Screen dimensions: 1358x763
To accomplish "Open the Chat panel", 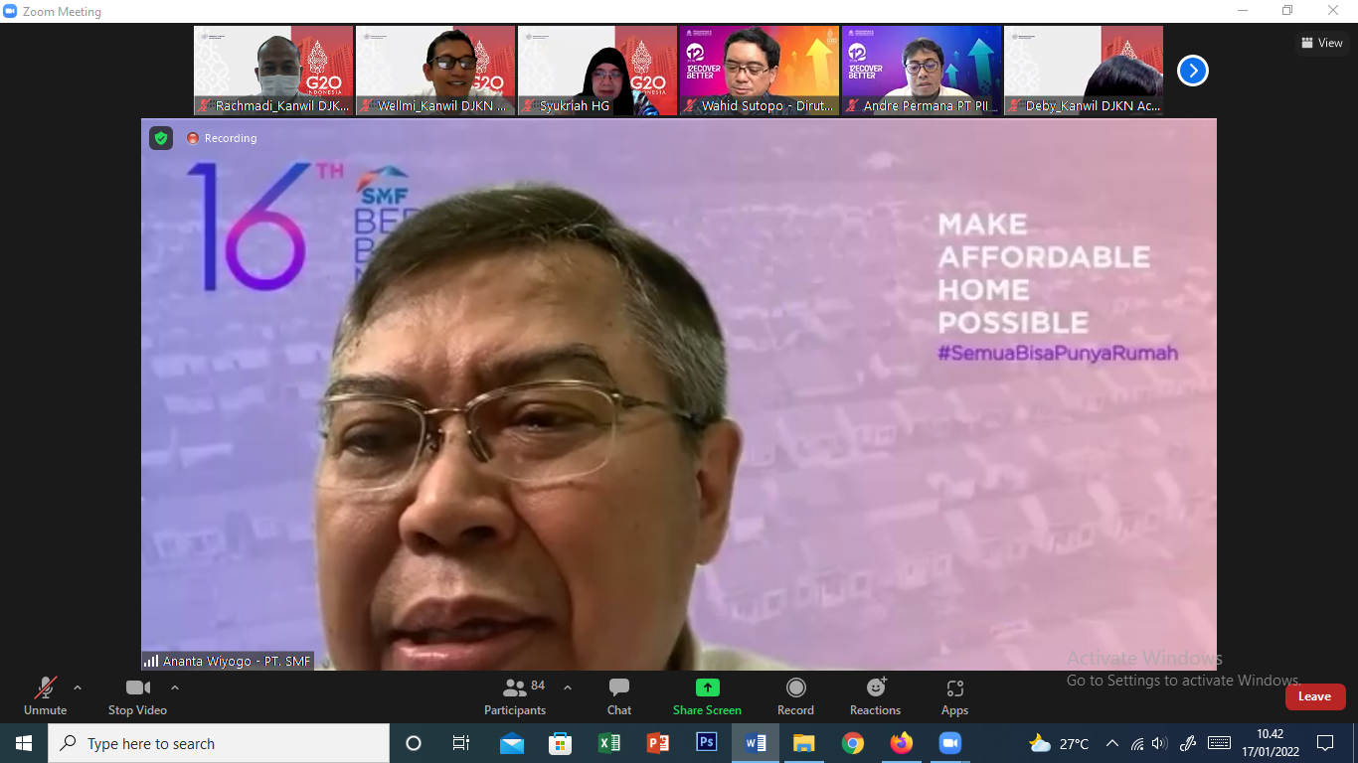I will click(x=618, y=695).
